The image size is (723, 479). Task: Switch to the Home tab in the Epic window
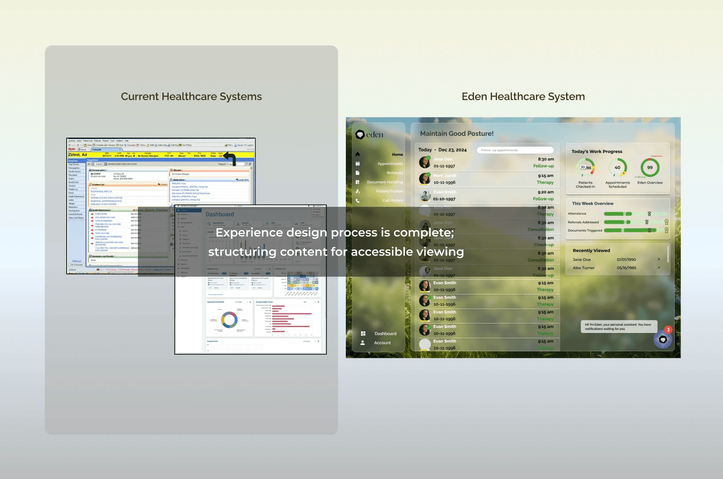tap(82, 149)
